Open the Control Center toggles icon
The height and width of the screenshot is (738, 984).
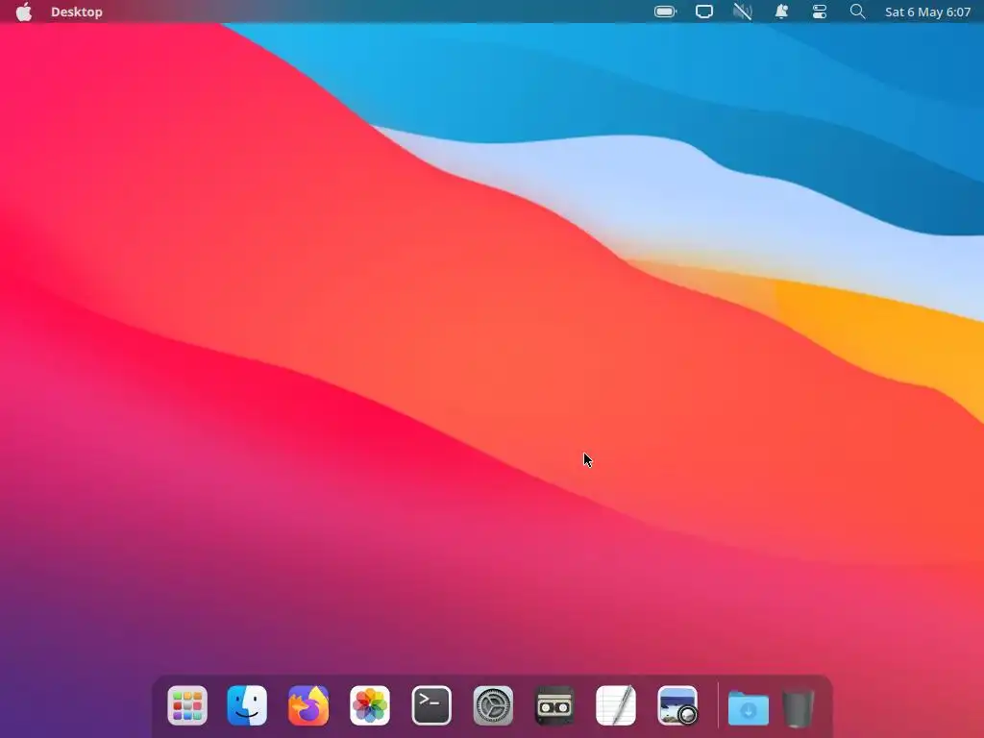coord(820,12)
